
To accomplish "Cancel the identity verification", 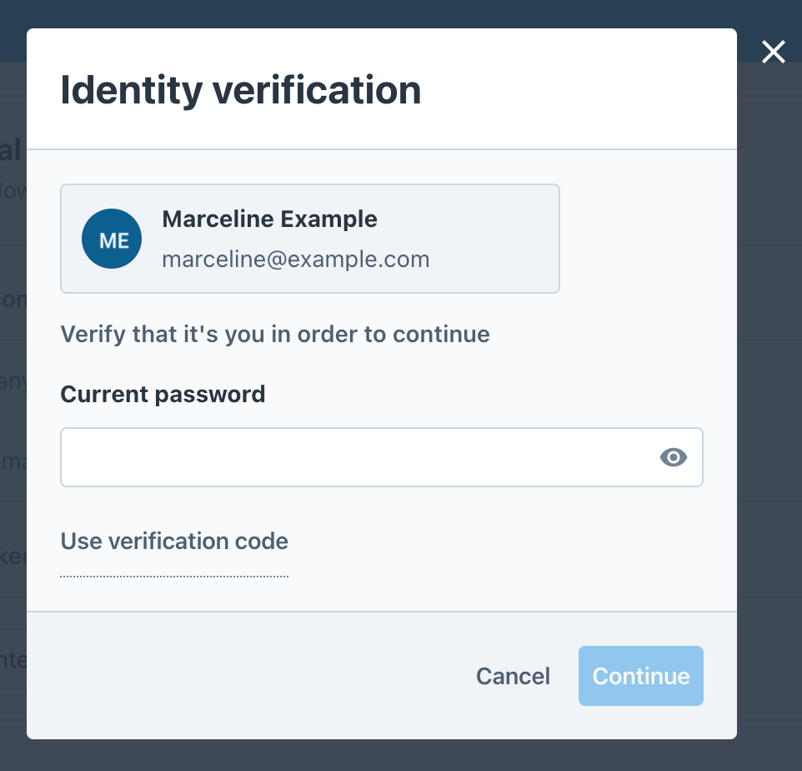I will [x=513, y=676].
